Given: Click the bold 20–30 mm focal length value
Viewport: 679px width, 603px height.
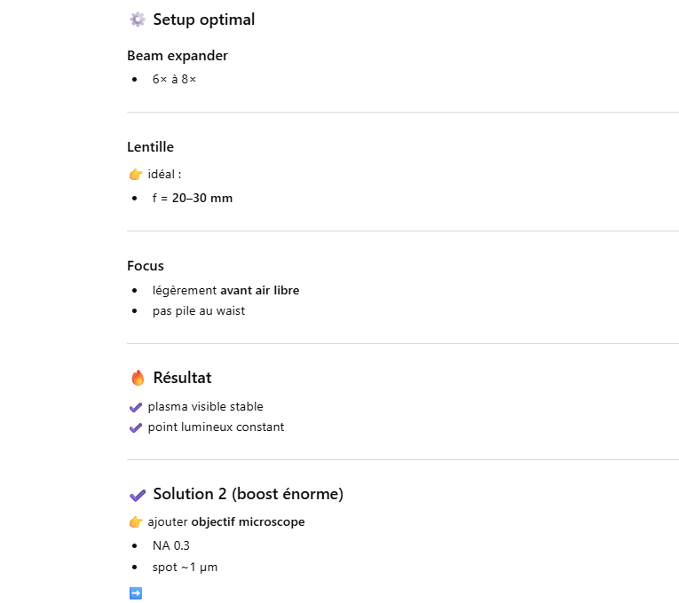Looking at the screenshot, I should [x=202, y=198].
